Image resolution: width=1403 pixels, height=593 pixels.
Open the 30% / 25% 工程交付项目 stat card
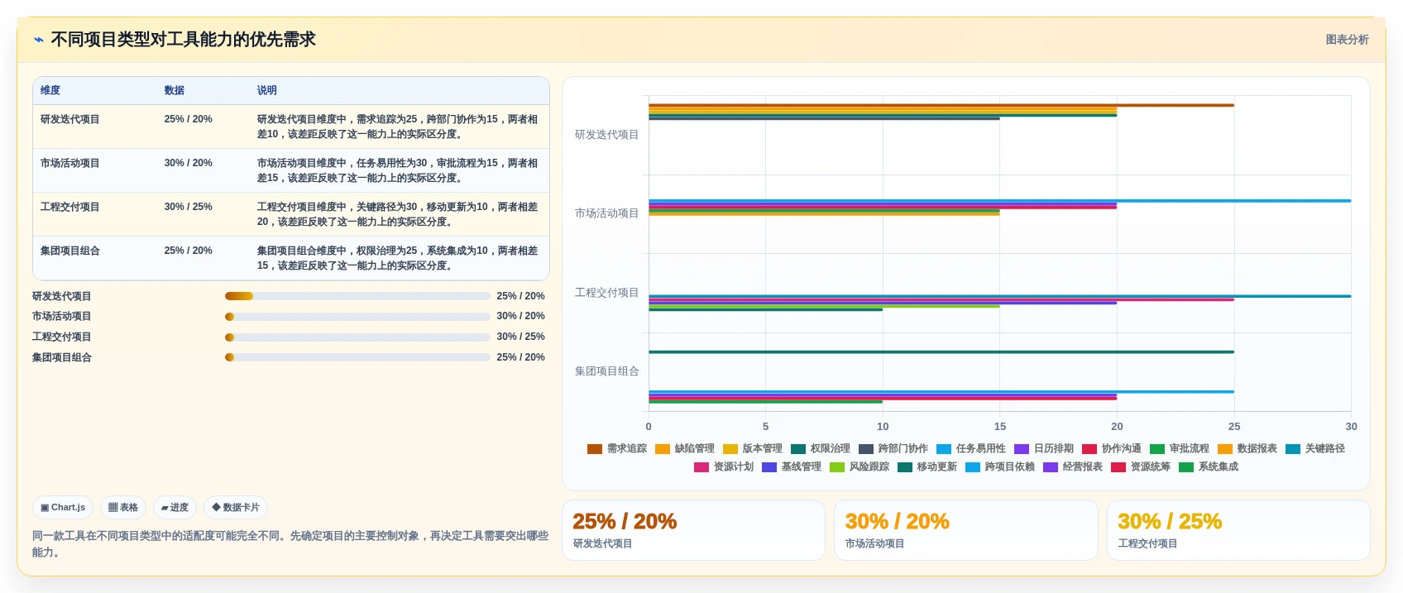coord(1238,530)
